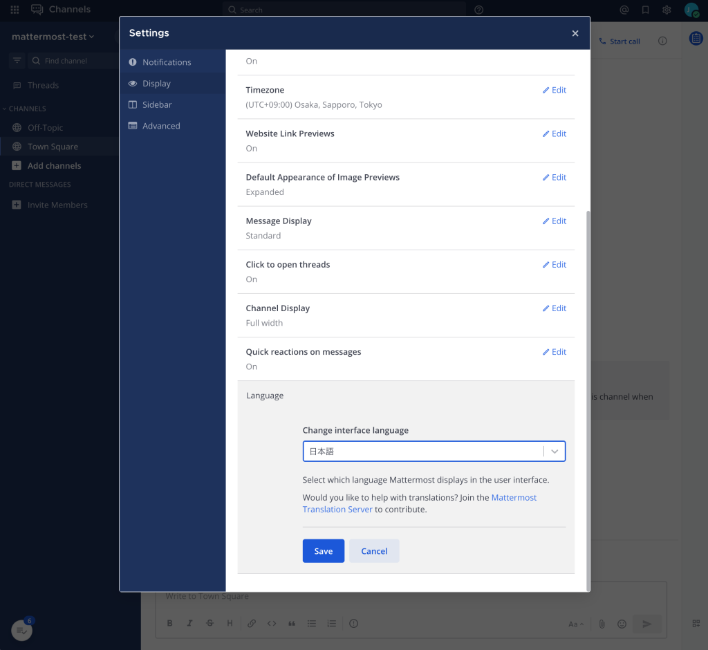Open the Sidebar settings tab

(157, 104)
